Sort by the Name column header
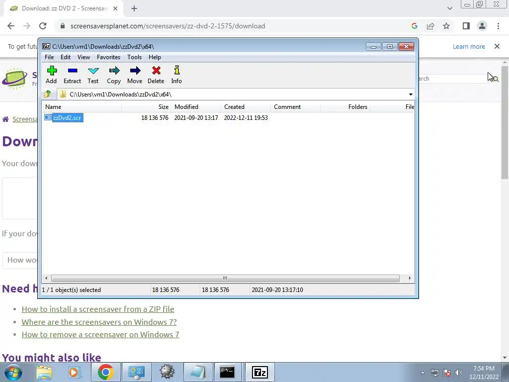This screenshot has height=382, width=509. [x=82, y=107]
